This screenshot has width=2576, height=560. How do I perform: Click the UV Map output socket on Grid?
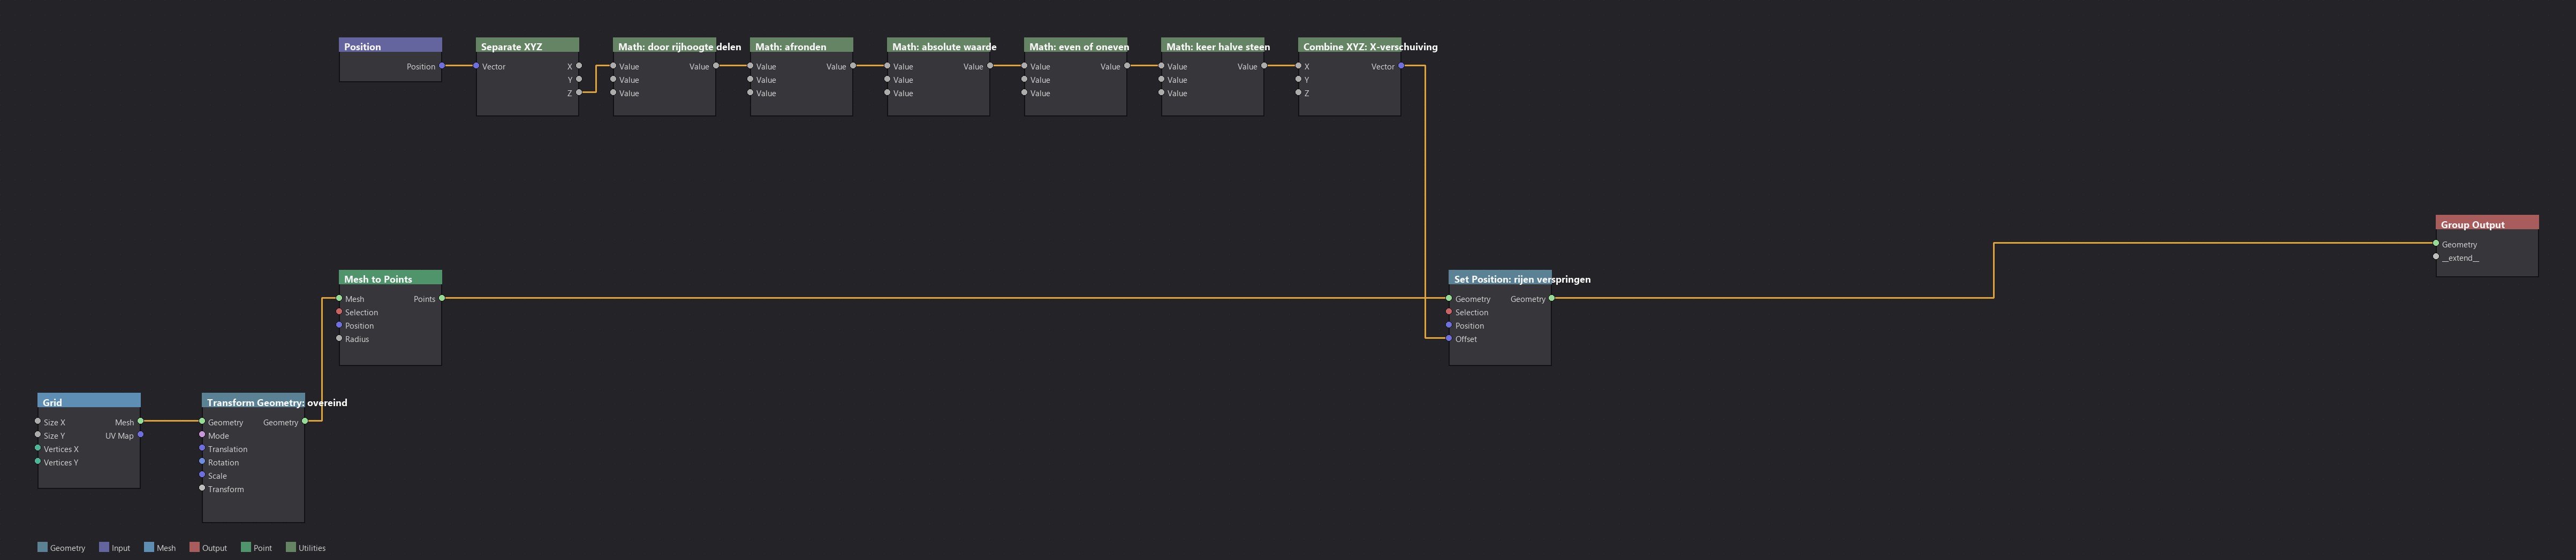coord(141,435)
